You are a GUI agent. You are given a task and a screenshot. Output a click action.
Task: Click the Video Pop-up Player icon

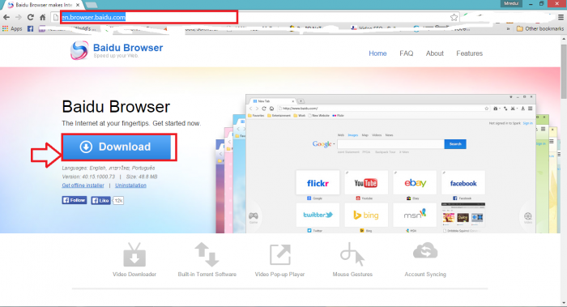(280, 254)
